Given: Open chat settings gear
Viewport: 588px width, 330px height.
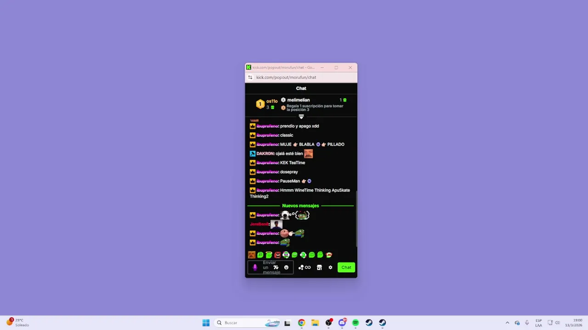Looking at the screenshot, I should [330, 267].
